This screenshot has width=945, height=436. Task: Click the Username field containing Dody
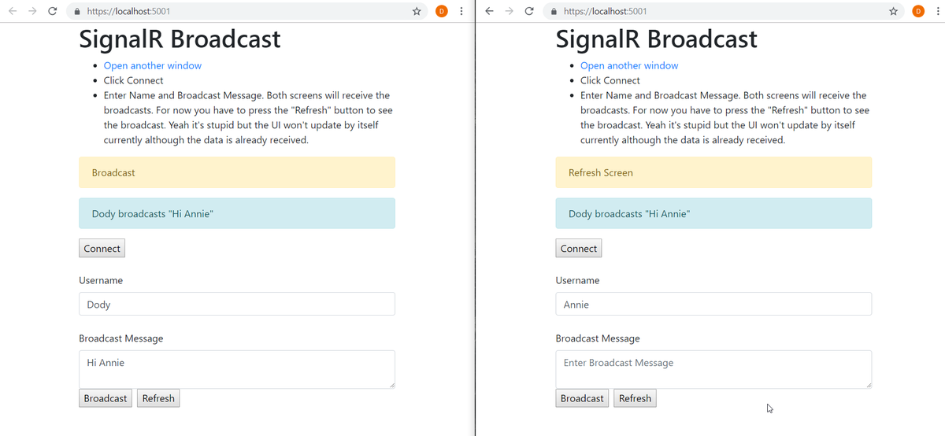(237, 304)
